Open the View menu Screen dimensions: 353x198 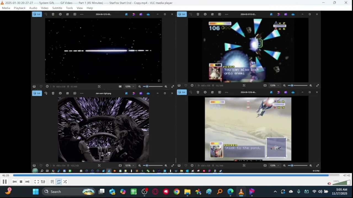point(80,8)
